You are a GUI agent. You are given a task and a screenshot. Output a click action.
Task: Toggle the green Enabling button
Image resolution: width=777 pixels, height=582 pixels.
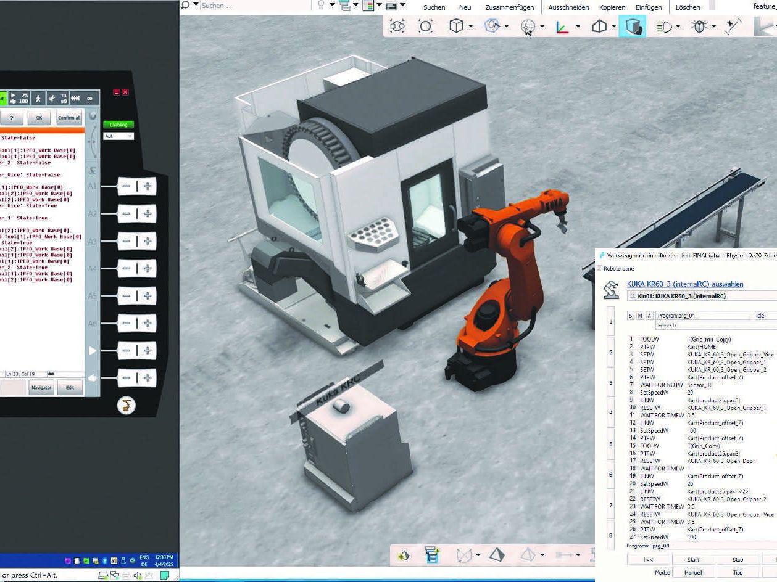pyautogui.click(x=118, y=125)
